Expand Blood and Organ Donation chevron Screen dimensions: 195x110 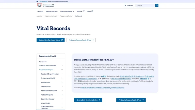click(x=62, y=74)
